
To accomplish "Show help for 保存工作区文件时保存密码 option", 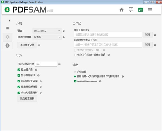I will (x=109, y=55).
